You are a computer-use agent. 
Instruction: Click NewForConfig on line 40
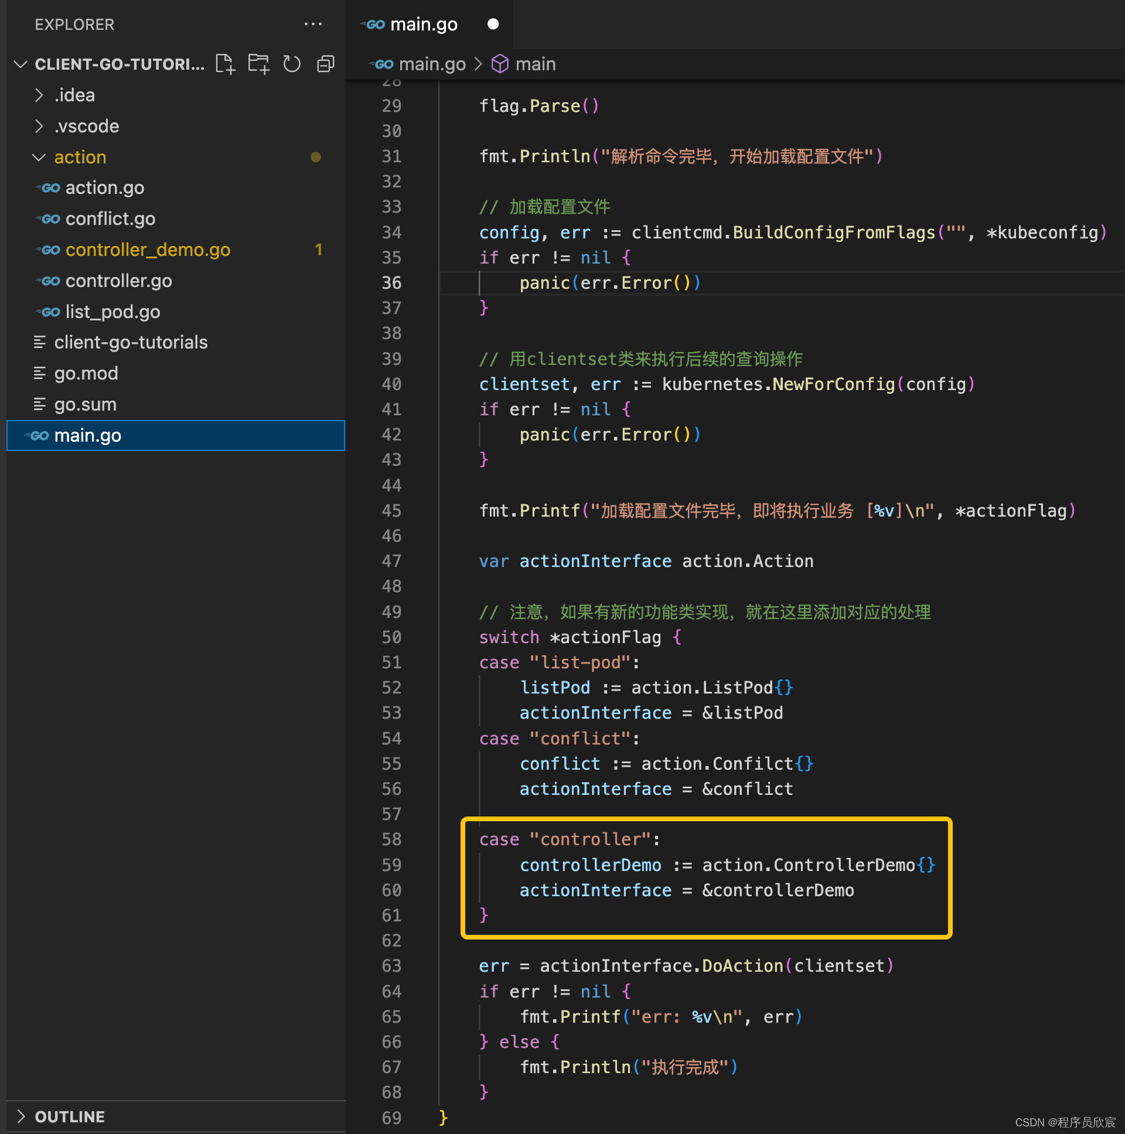[834, 384]
